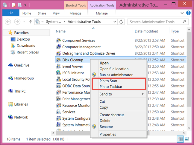194x145 pixels.
Task: Open the address bar history dropdown
Action: [x=115, y=22]
